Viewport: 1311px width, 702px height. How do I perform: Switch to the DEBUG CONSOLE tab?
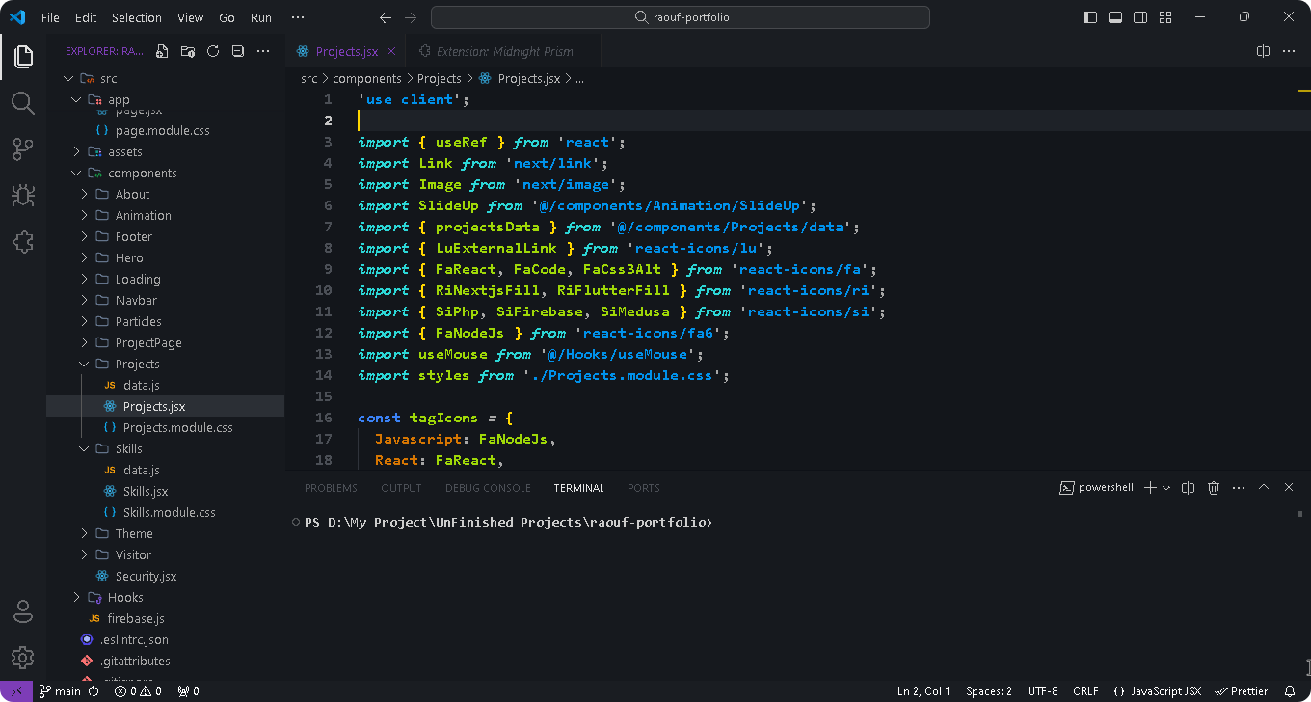[x=488, y=488]
